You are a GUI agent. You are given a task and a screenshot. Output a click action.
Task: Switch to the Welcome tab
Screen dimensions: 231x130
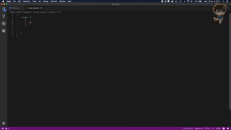coord(16,8)
